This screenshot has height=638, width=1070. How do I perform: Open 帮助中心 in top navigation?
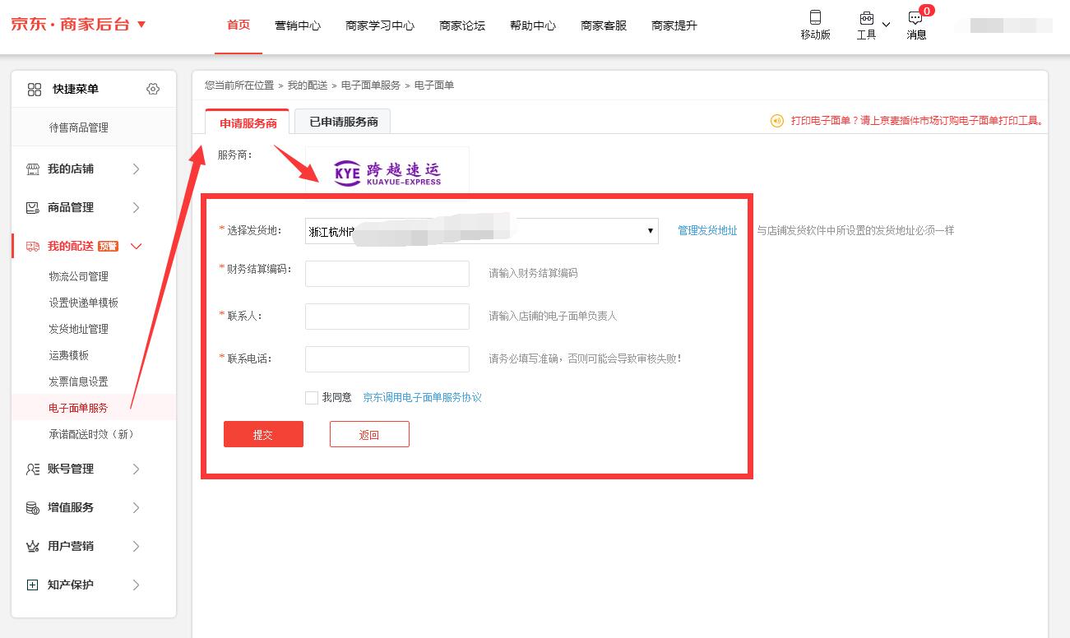(533, 25)
